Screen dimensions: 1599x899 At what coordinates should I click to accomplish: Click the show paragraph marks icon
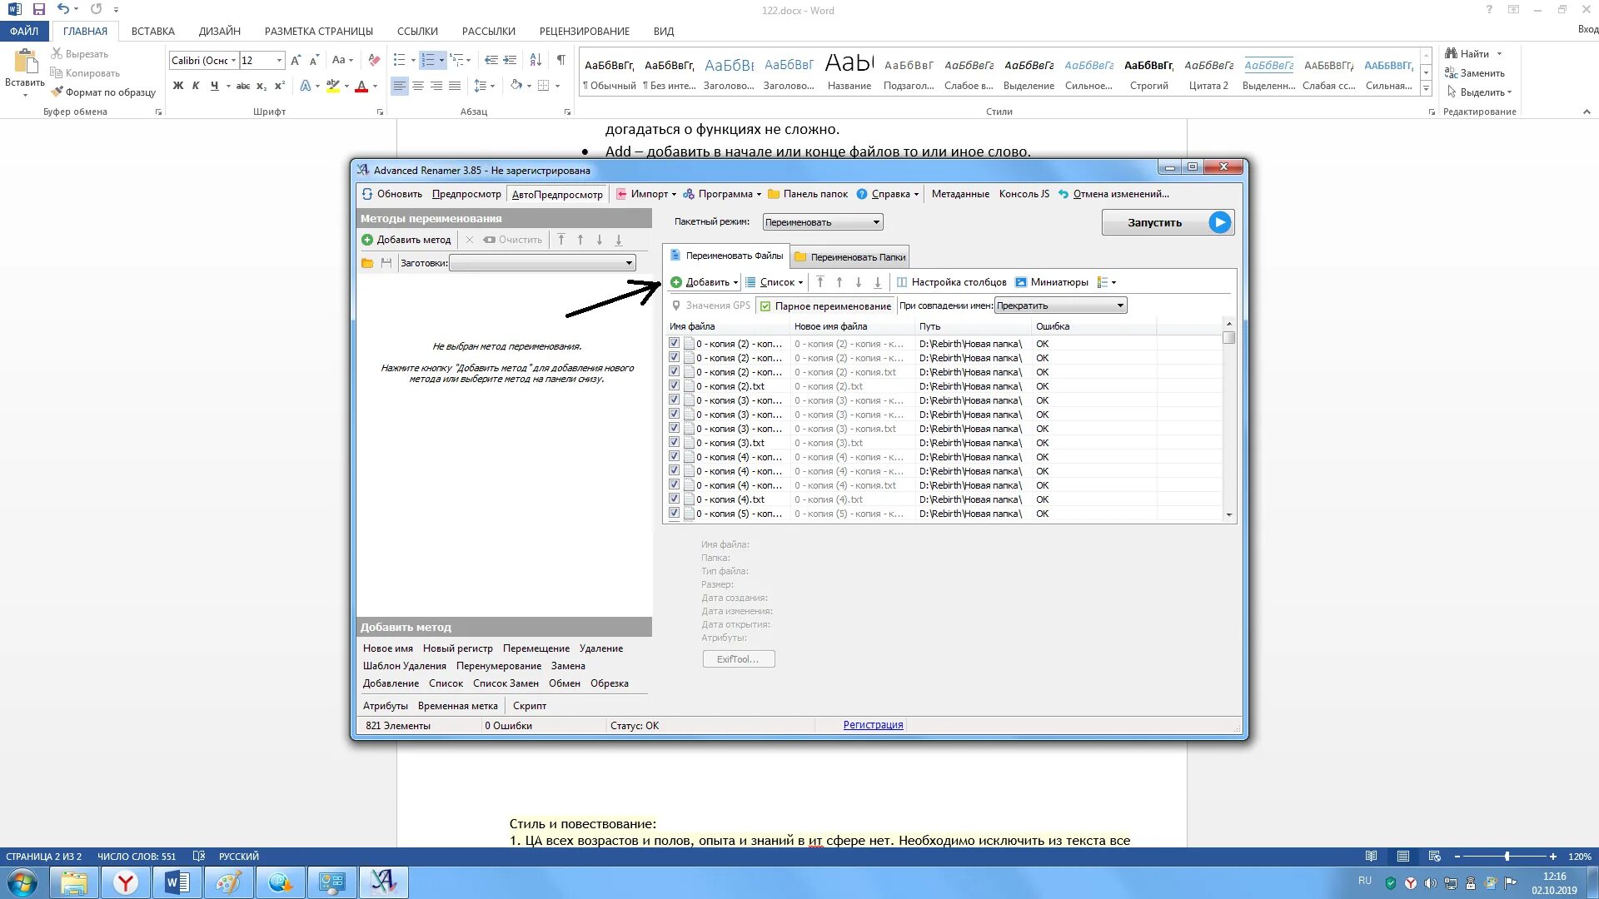561,60
